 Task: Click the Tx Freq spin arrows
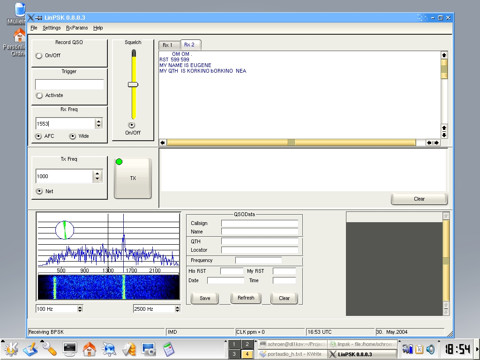pos(97,176)
